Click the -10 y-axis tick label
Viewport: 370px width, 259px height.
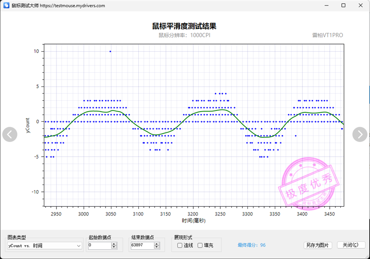35,192
